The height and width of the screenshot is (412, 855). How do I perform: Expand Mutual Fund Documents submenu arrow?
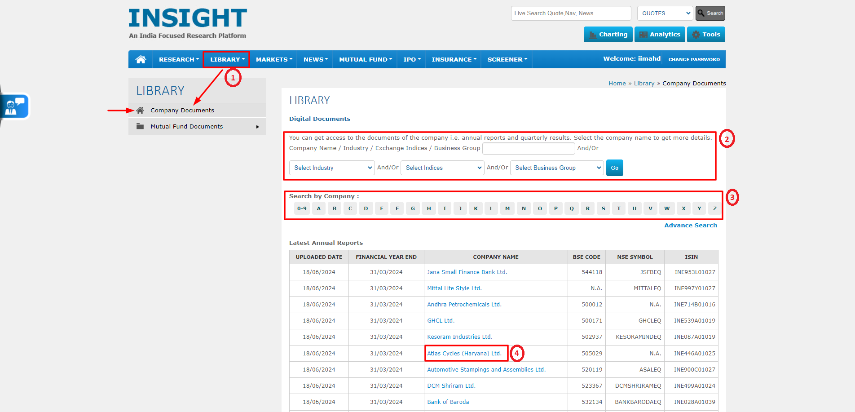[257, 127]
